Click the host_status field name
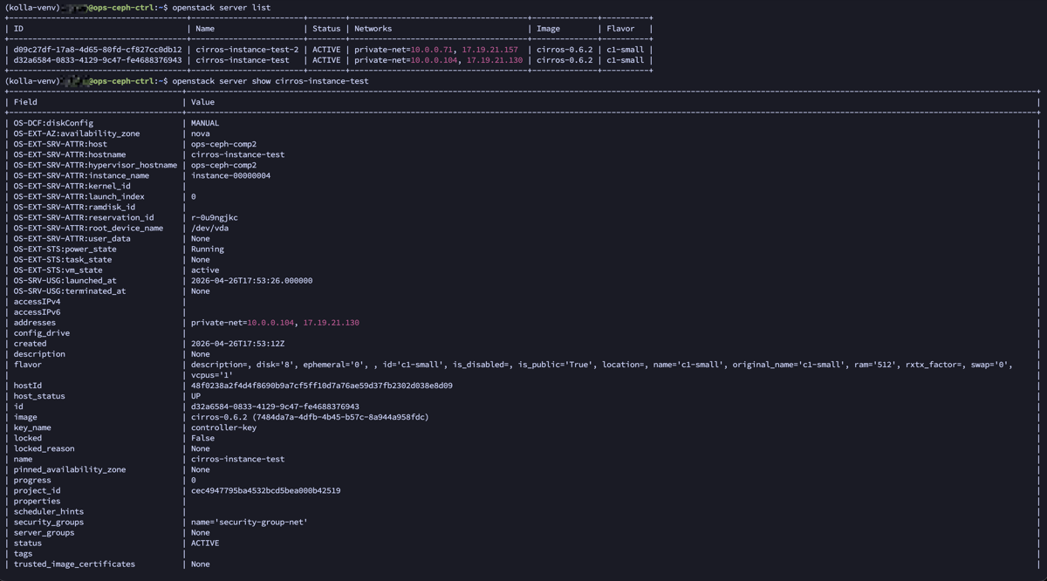Viewport: 1047px width, 581px height. pyautogui.click(x=39, y=395)
